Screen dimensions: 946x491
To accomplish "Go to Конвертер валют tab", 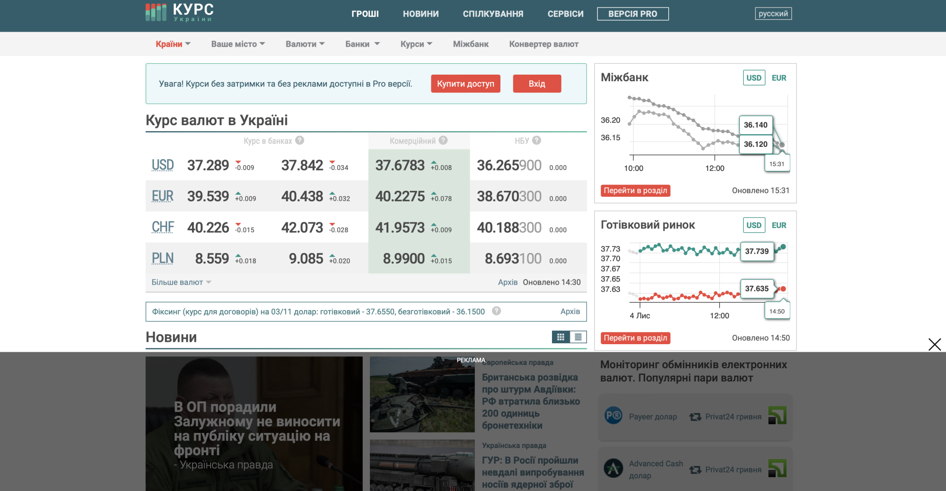I will coord(543,44).
